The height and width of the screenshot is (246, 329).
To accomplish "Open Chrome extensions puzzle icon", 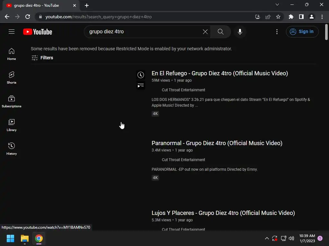I will (291, 17).
